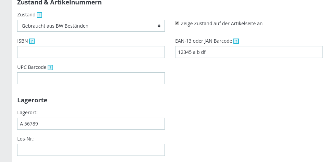Click the 'Lagerorte' section heading

coord(32,100)
